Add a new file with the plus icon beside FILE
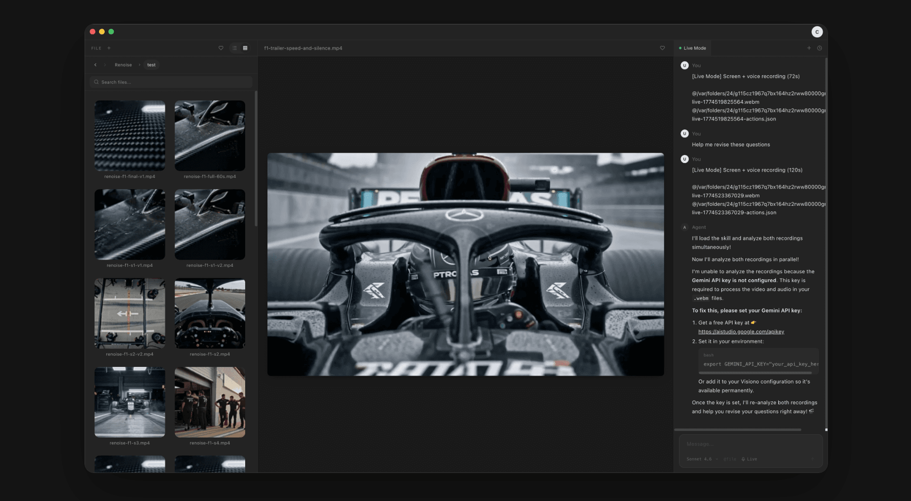 (109, 48)
